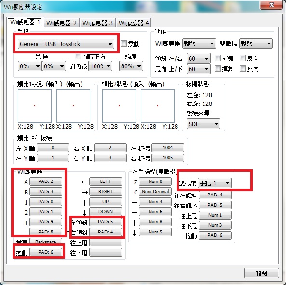The width and height of the screenshot is (286, 285).
Task: Remap the minus button PAD: 8
Action: 46,232
